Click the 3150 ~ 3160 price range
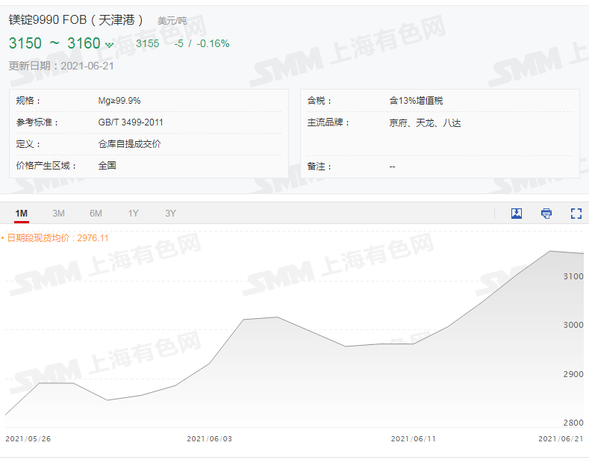The height and width of the screenshot is (460, 589). (x=54, y=43)
